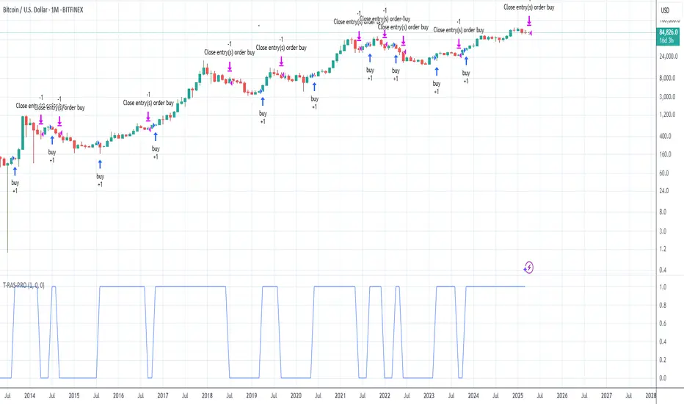Click the 1.0 value on indicator scale
The width and height of the screenshot is (684, 404).
click(663, 287)
